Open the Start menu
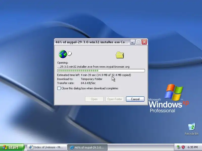This screenshot has width=202, height=151. point(12,147)
